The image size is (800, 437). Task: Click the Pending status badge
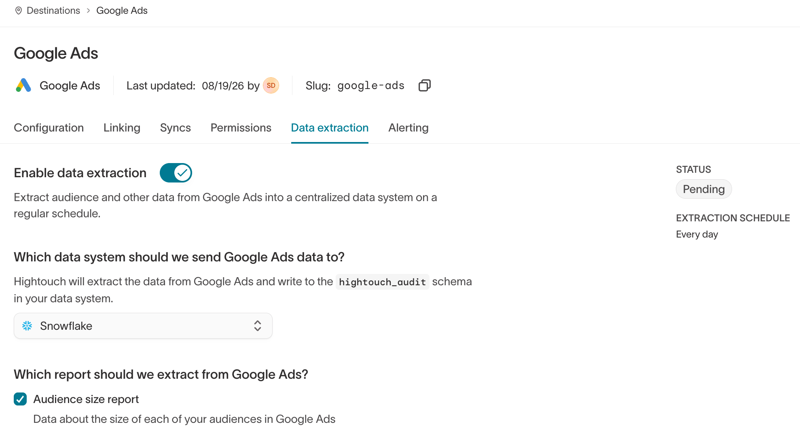(704, 189)
